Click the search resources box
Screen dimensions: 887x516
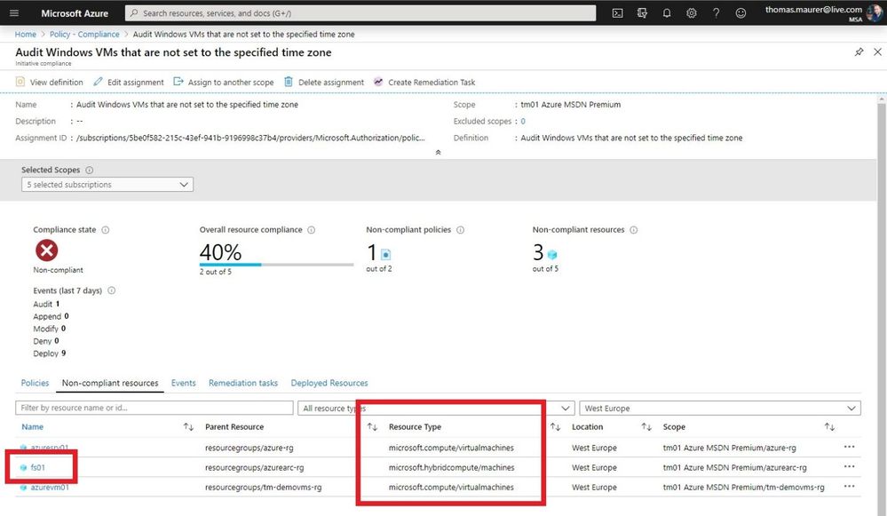click(360, 13)
